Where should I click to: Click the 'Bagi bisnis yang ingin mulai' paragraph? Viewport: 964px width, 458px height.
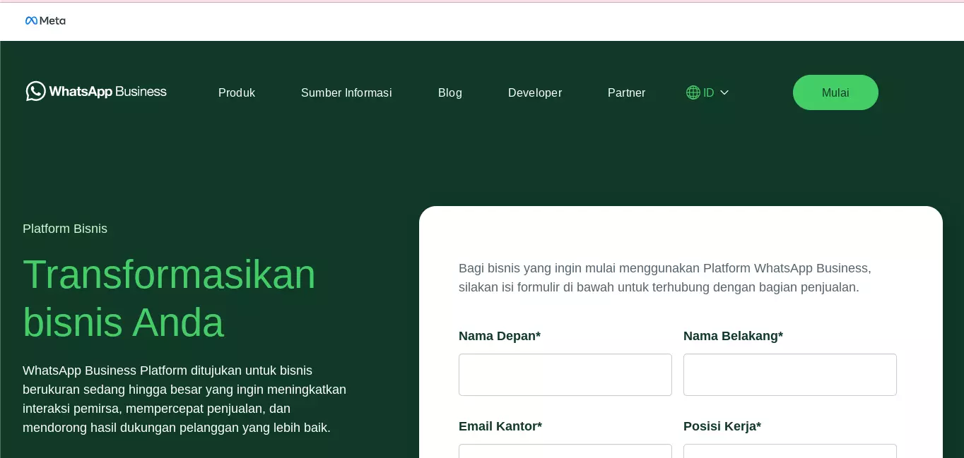tap(665, 277)
